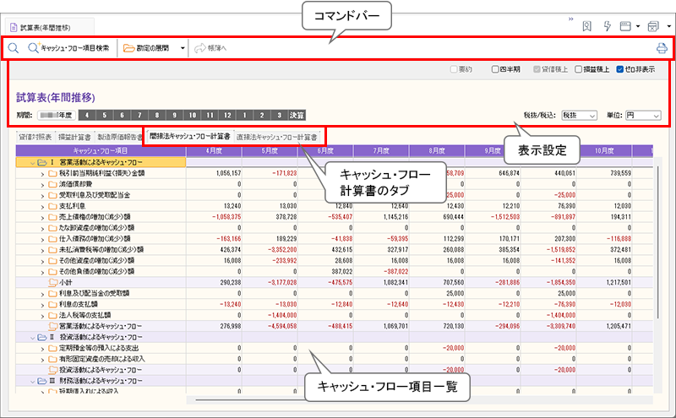Click the cell value -3,352,200

click(282, 250)
